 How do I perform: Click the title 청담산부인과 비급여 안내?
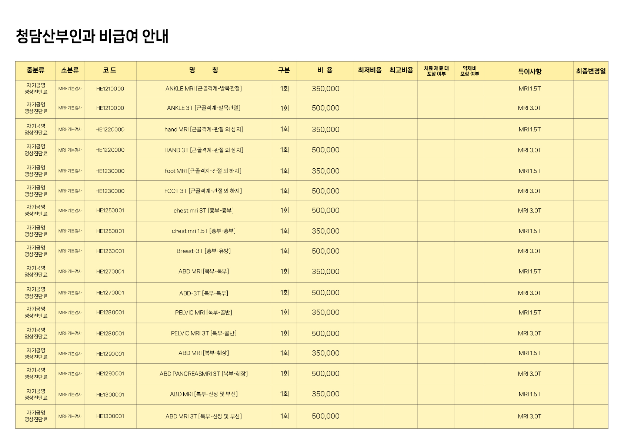[x=92, y=36]
